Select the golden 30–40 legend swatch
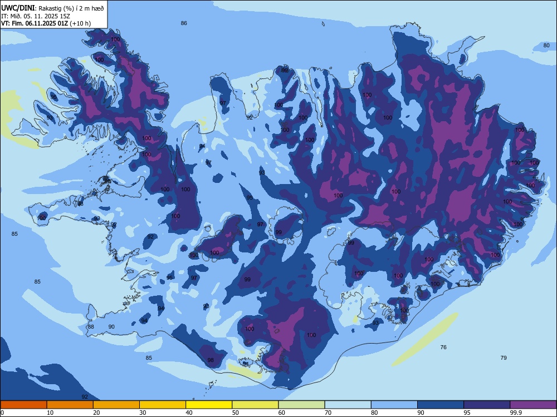 (163, 405)
